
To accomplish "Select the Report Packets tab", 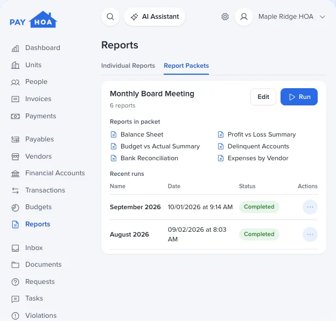I will [186, 66].
